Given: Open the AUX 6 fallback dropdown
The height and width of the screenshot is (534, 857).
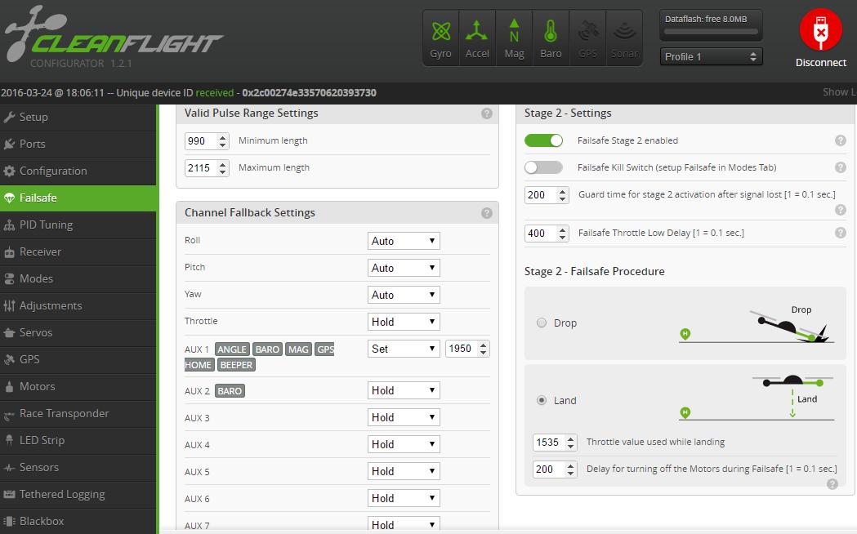Looking at the screenshot, I should point(404,498).
